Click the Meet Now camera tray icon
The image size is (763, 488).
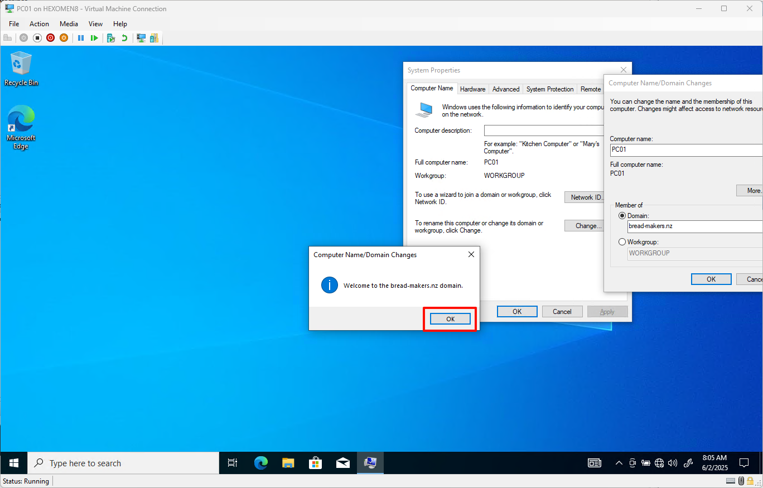[632, 463]
